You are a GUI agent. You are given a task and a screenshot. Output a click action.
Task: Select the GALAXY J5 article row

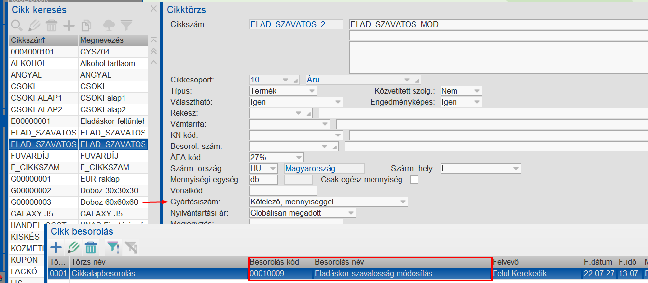78,214
